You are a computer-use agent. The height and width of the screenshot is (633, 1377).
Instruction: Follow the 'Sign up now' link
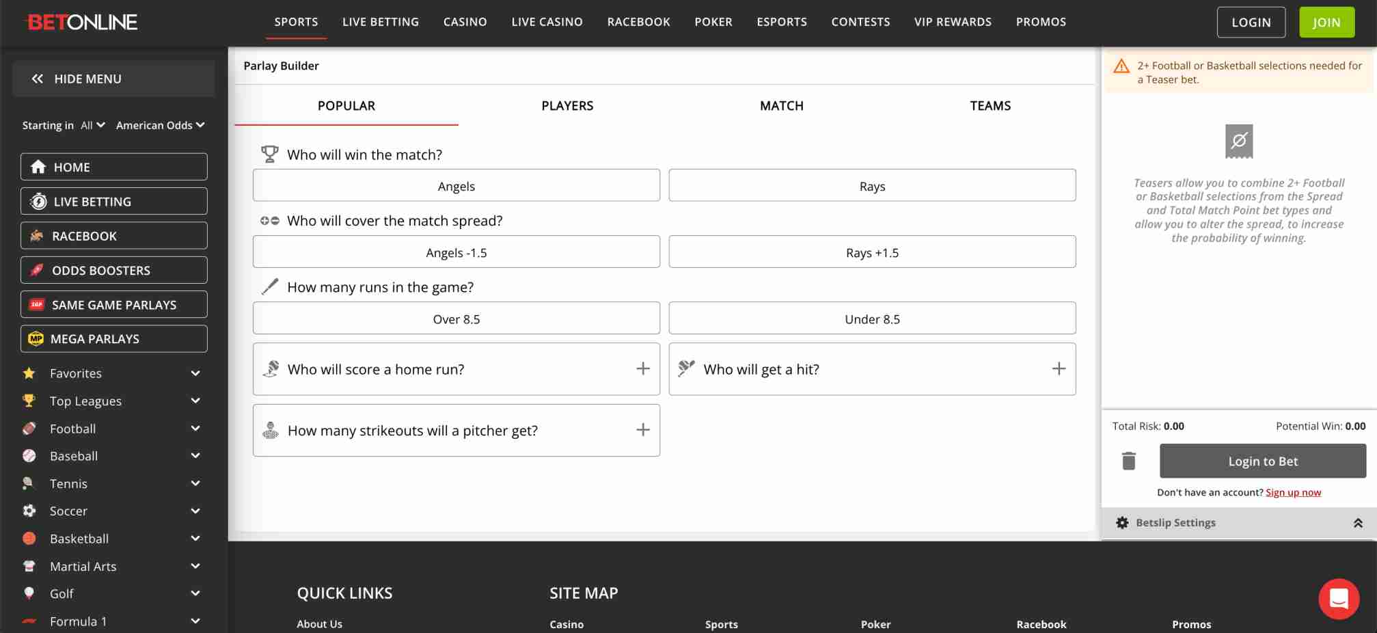pyautogui.click(x=1293, y=491)
